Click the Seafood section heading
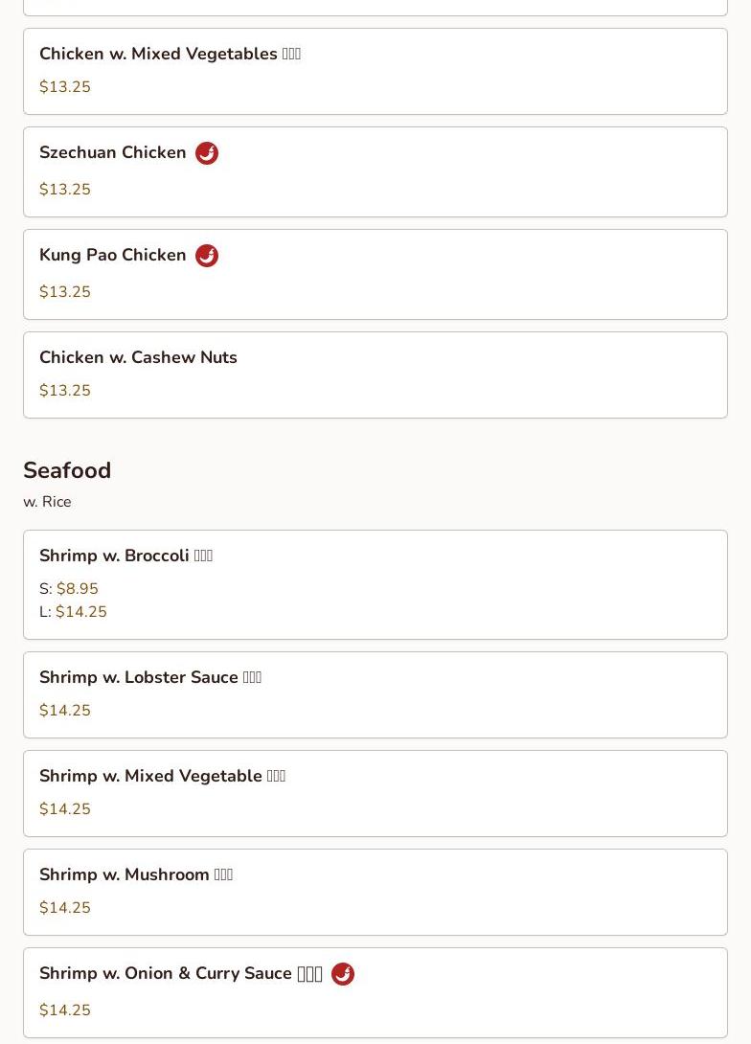This screenshot has width=751, height=1044. click(67, 470)
